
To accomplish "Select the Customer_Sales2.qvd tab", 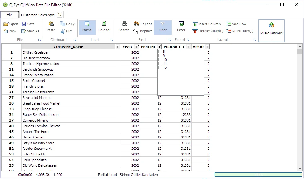I will (x=38, y=15).
